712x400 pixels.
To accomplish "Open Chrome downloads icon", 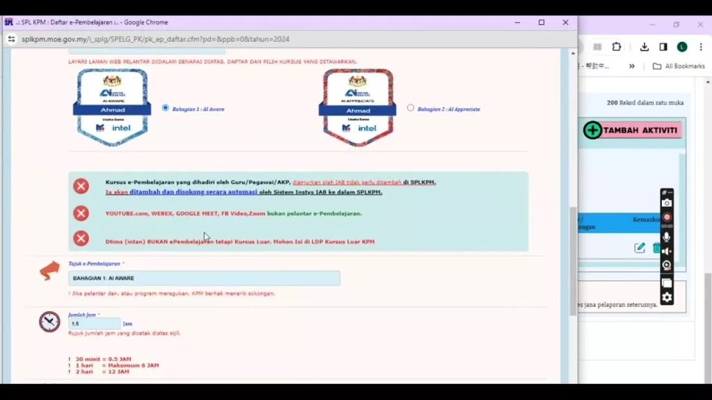I will 645,47.
